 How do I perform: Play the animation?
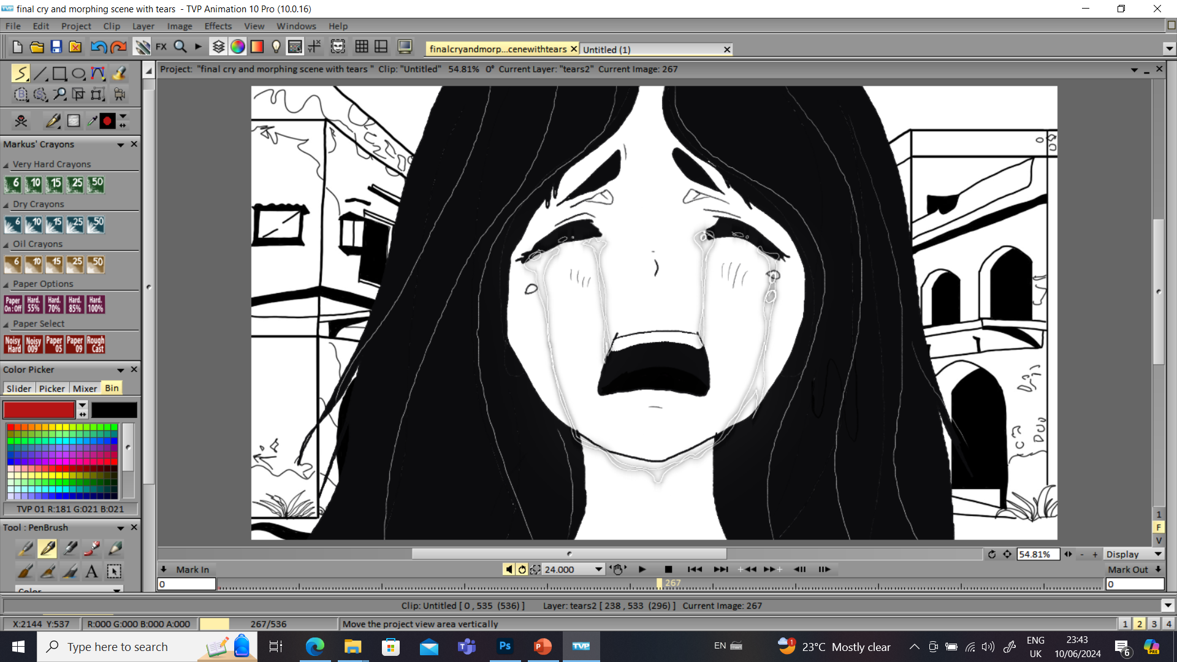pos(642,569)
